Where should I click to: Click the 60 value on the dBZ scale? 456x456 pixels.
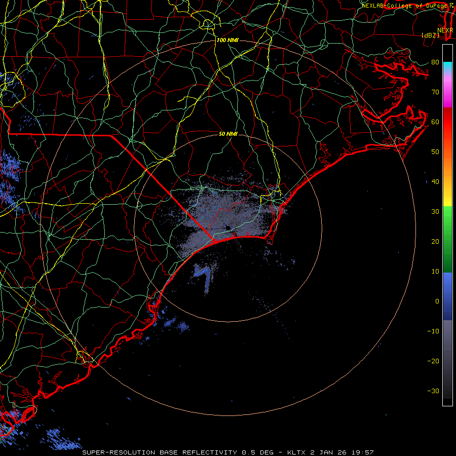coord(435,122)
